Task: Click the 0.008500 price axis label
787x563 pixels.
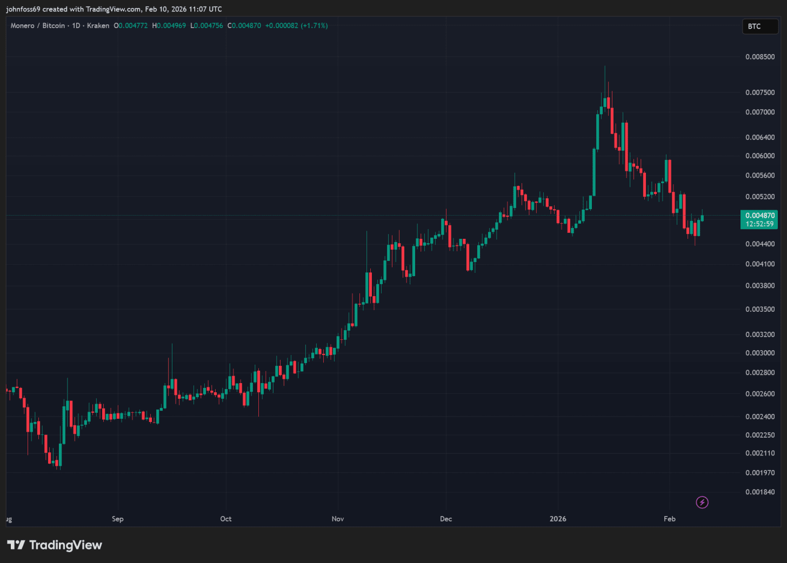Action: [x=760, y=57]
